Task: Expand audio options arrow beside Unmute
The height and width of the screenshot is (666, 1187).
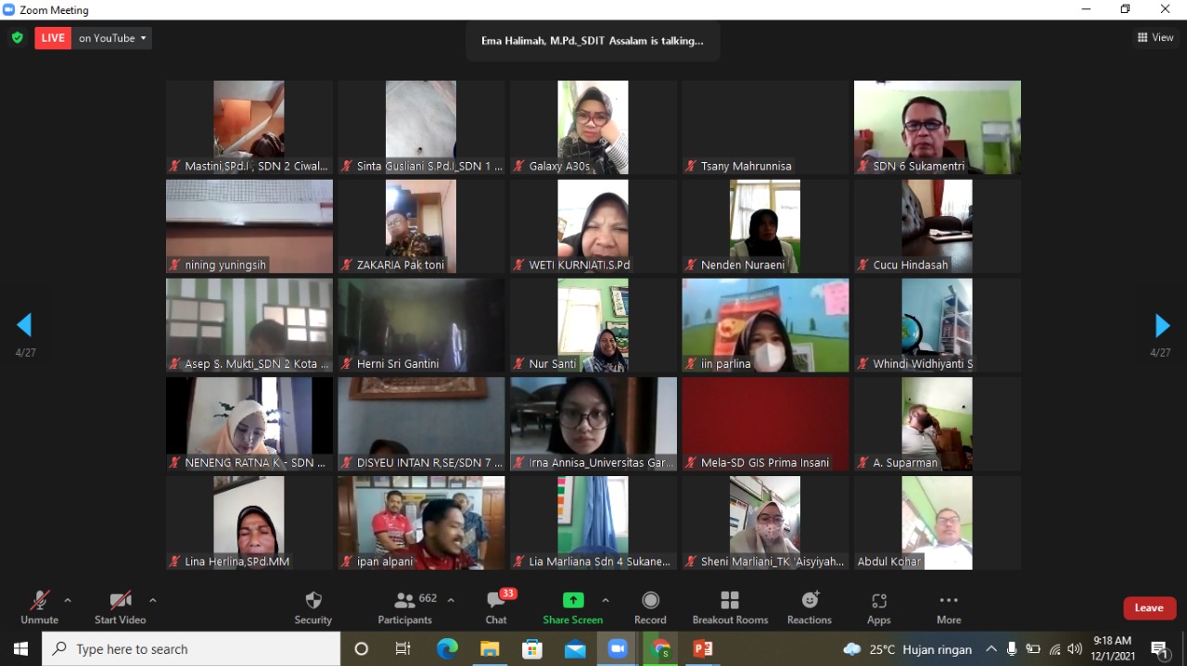Action: (x=68, y=600)
